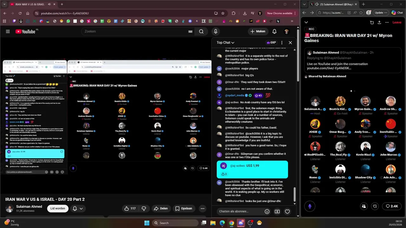Save video with Opslaan button
The image size is (406, 228).
(x=184, y=208)
